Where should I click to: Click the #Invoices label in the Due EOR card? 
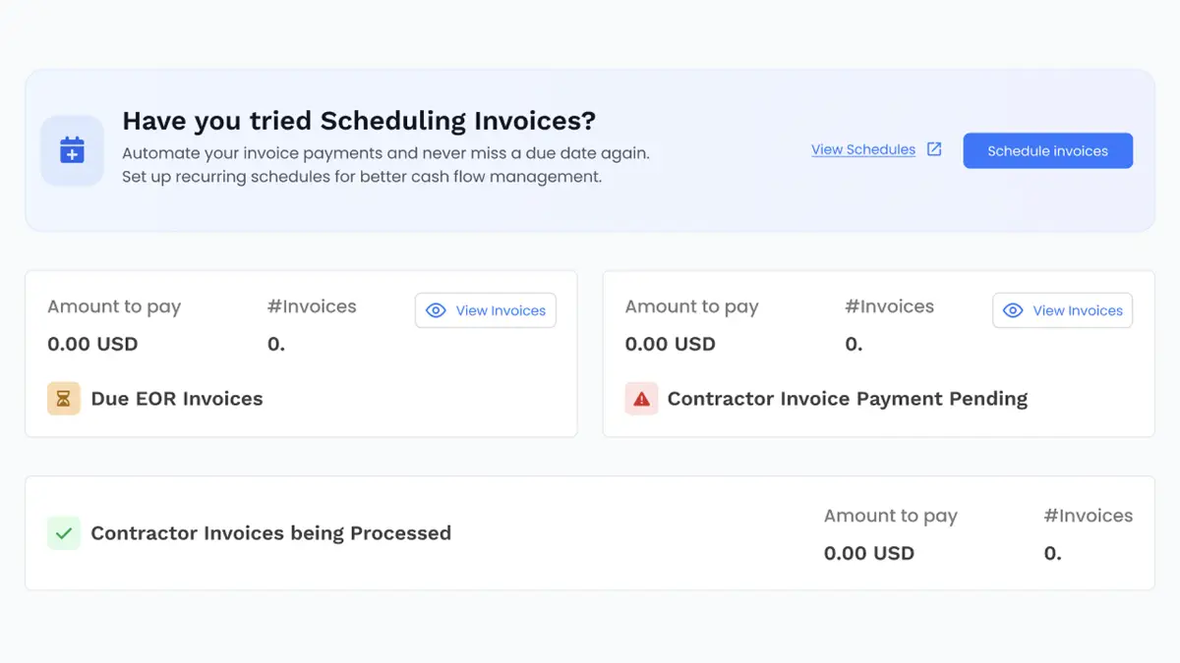312,306
